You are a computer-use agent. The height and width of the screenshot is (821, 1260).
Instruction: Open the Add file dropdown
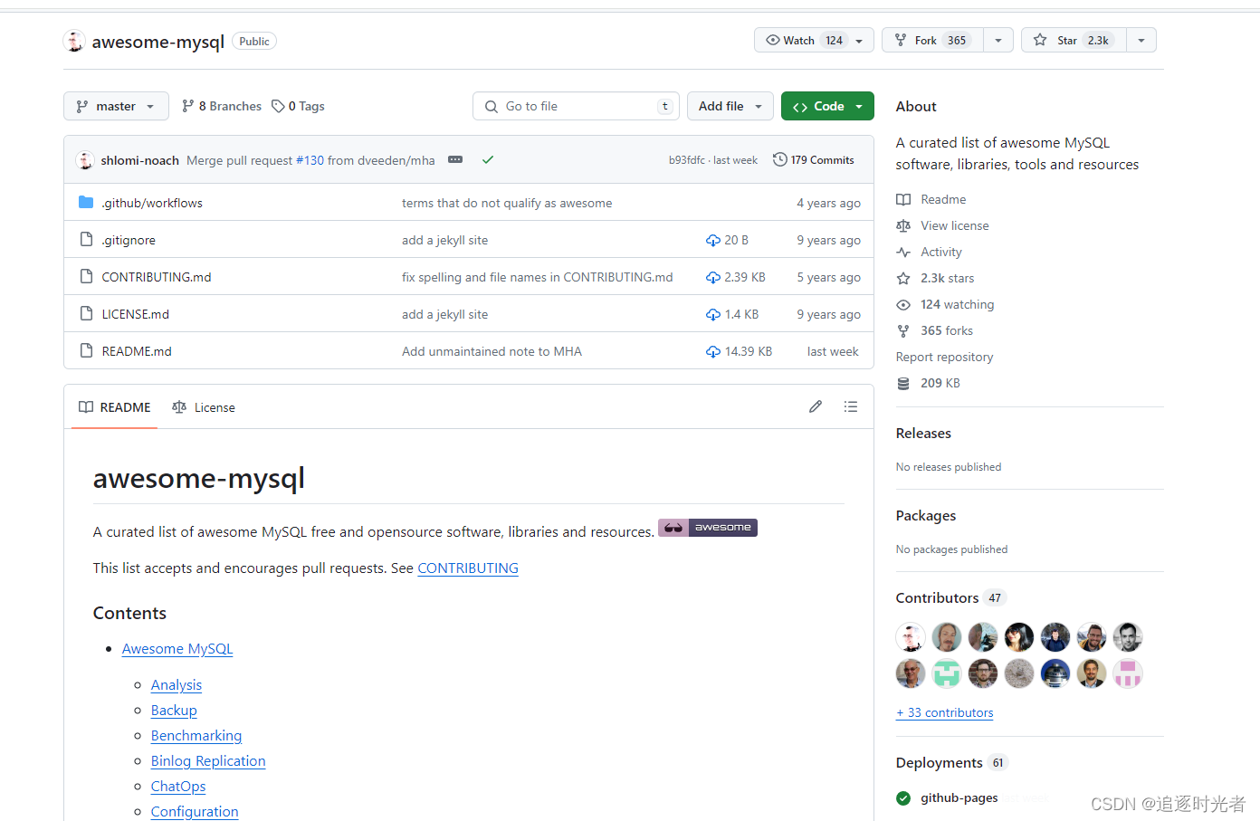click(x=730, y=106)
